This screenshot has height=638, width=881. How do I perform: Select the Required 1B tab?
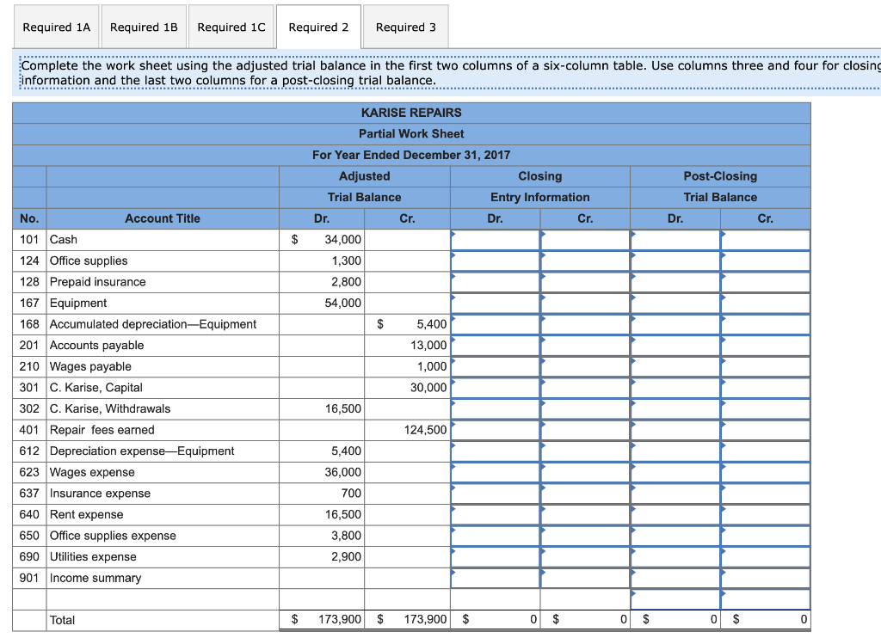144,26
